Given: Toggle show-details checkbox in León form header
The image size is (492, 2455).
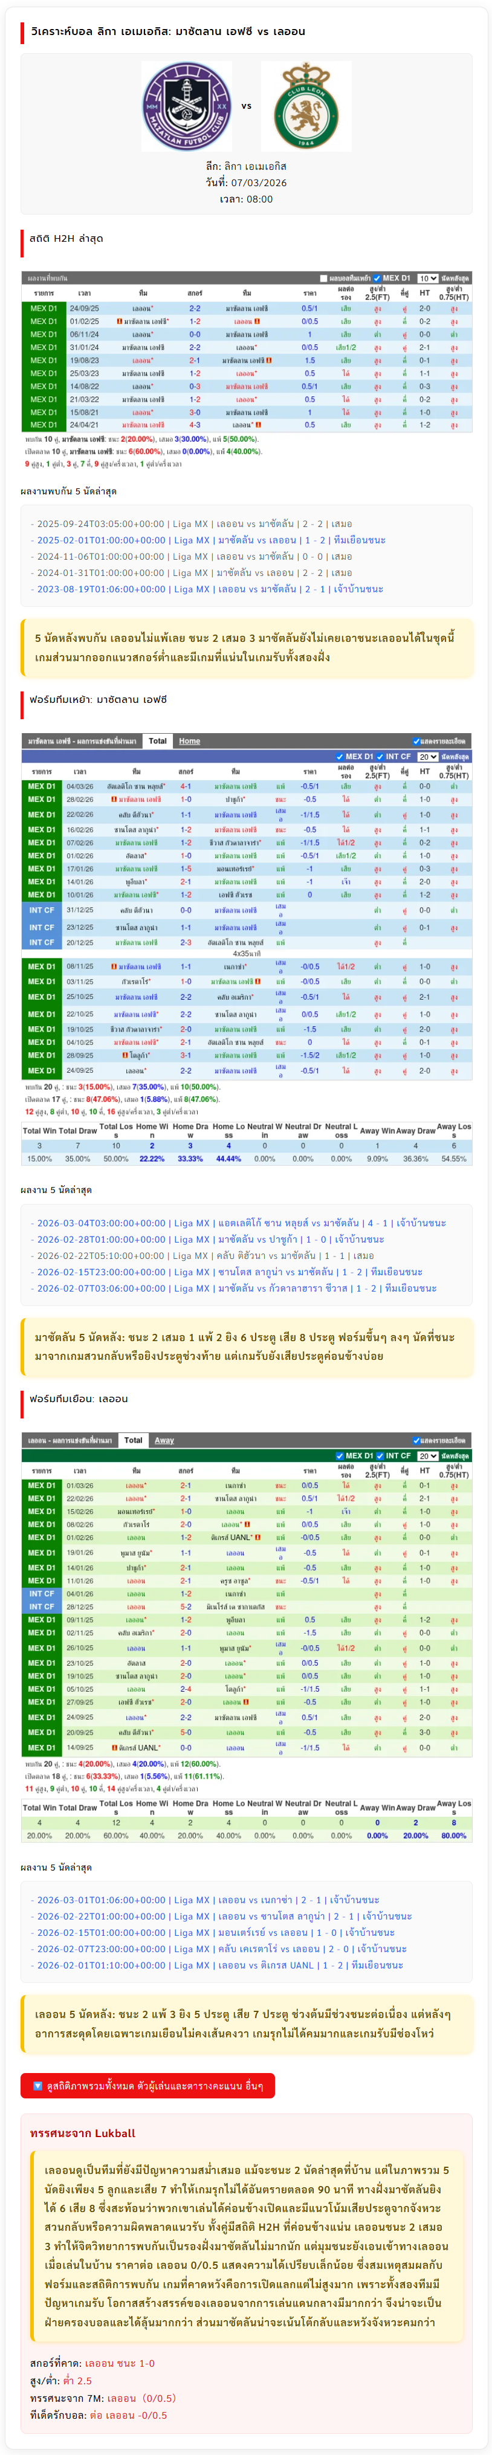Looking at the screenshot, I should [416, 1440].
